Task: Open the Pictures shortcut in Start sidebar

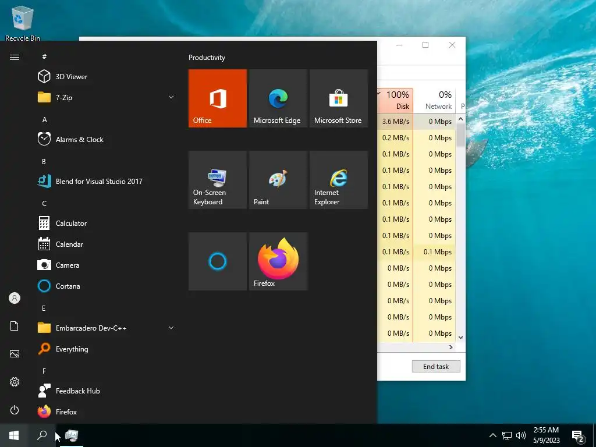Action: (15, 354)
